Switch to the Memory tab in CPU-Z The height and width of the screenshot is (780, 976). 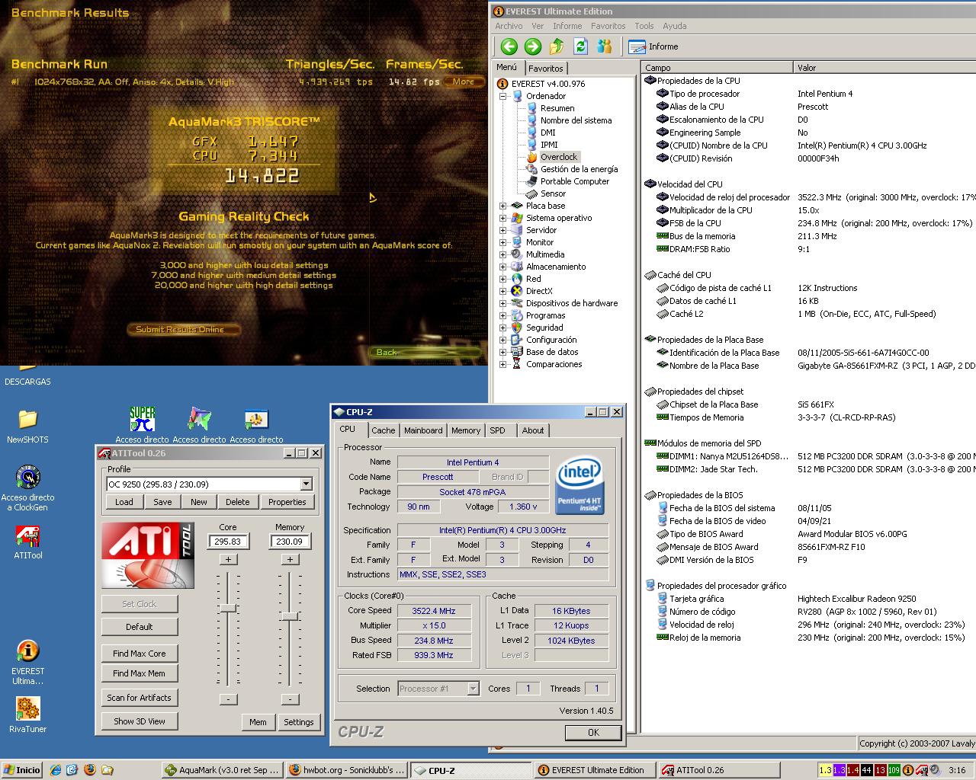pyautogui.click(x=466, y=430)
